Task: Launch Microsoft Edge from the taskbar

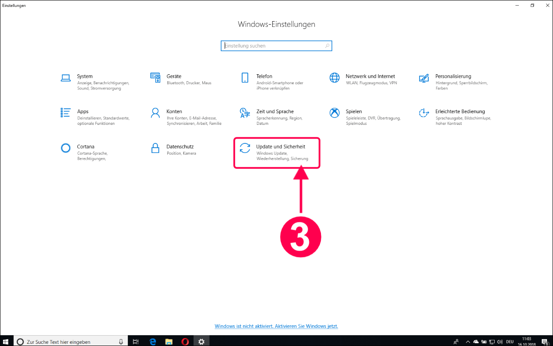Action: (153, 342)
